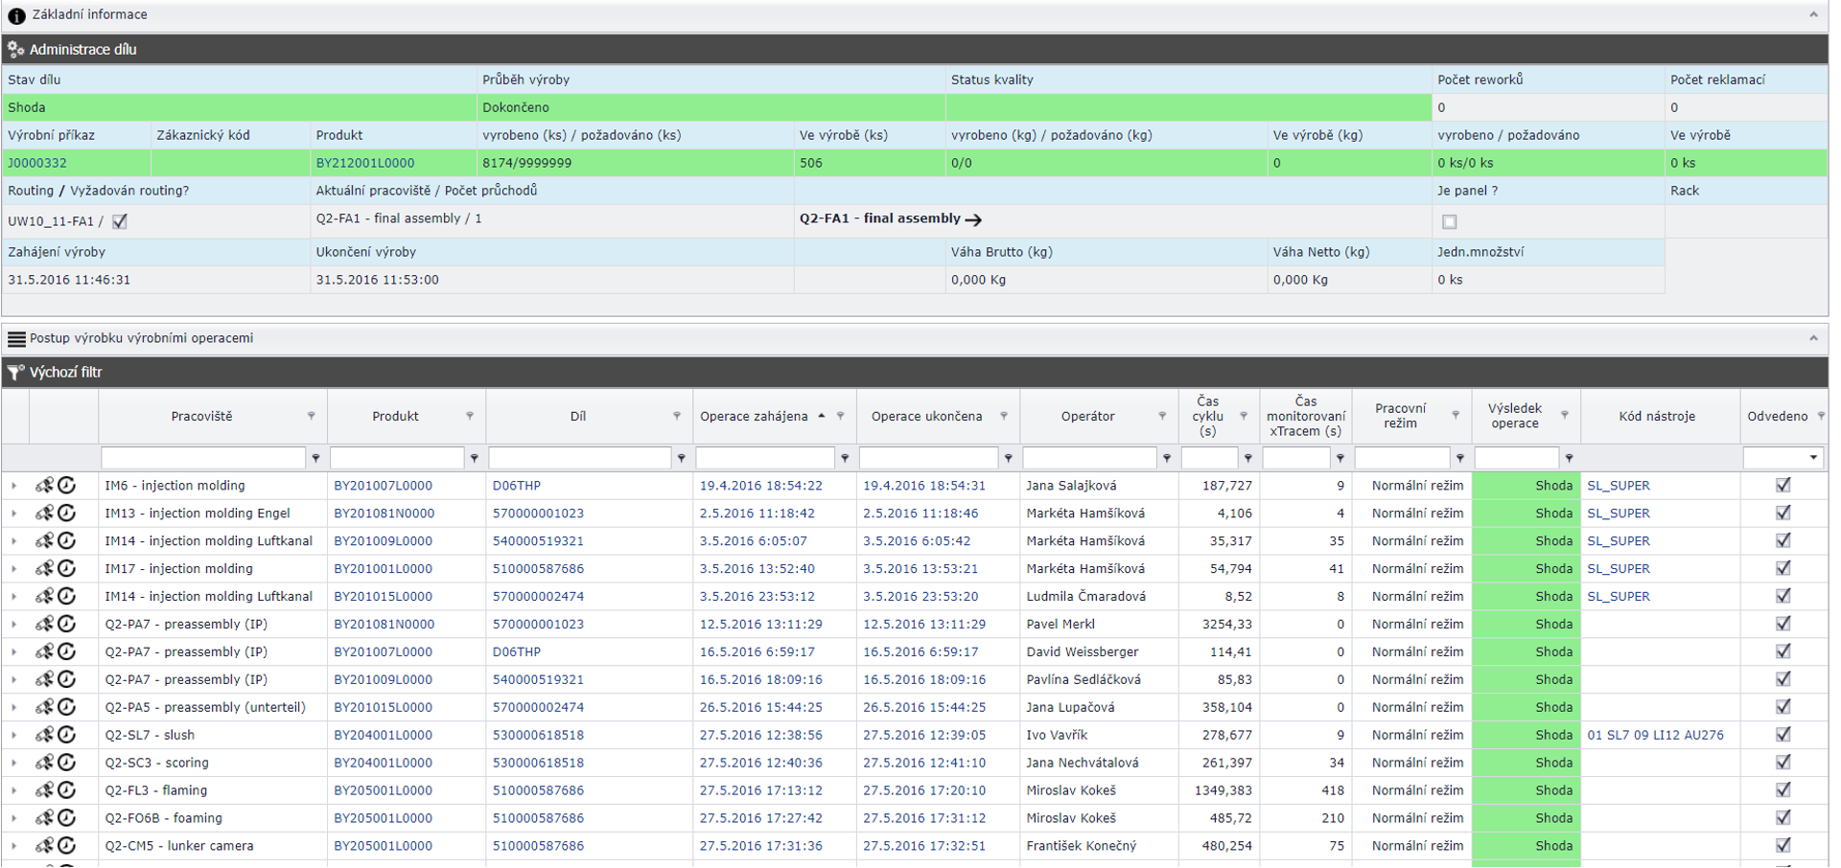Screen dimensions: 1841x868
Task: Click clock icon in Q2-SL7 slush row
Action: pyautogui.click(x=66, y=735)
